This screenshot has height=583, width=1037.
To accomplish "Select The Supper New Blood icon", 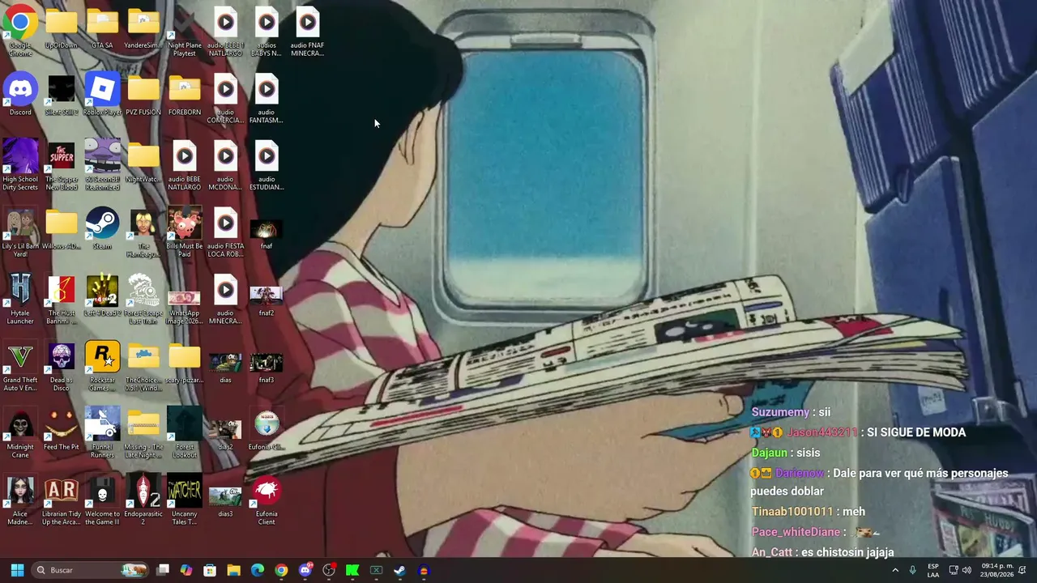I will [x=62, y=166].
